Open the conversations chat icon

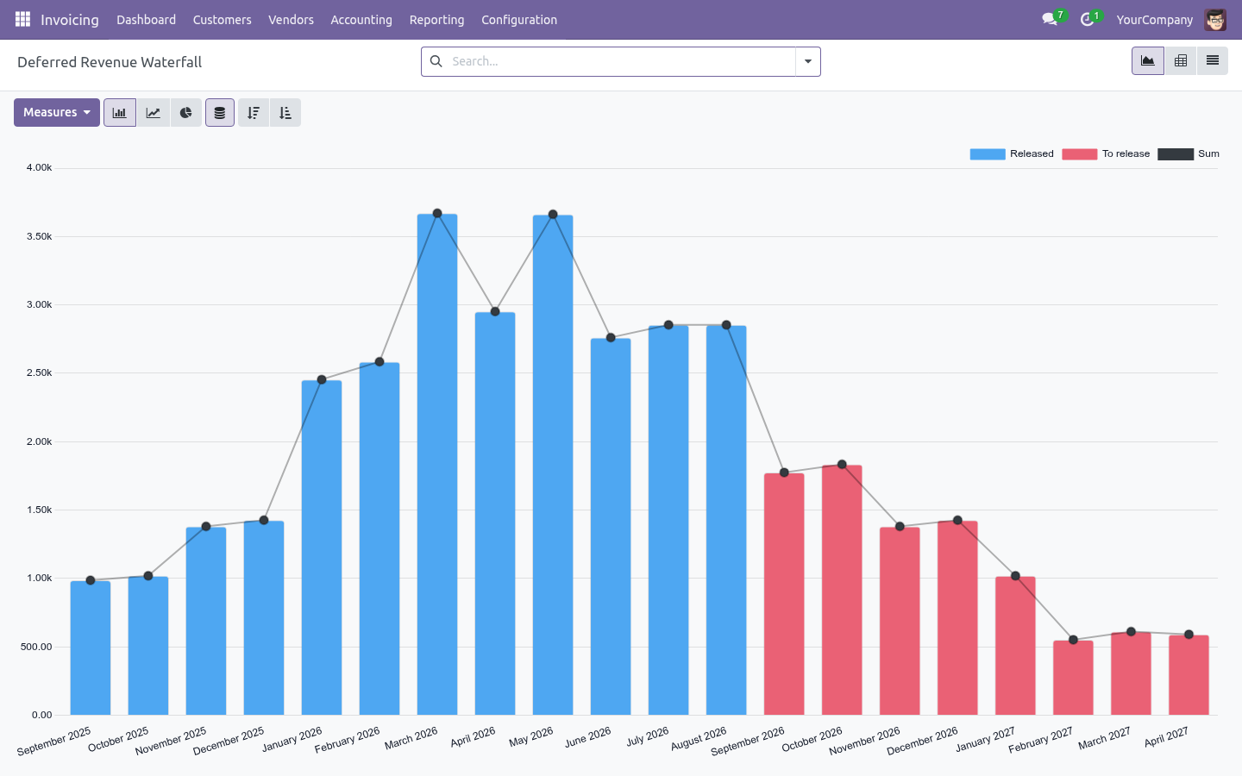pos(1050,19)
